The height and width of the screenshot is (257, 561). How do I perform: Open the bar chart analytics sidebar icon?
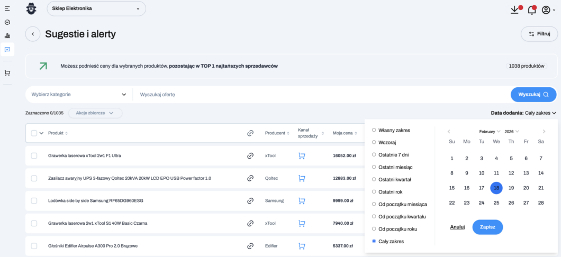point(7,36)
